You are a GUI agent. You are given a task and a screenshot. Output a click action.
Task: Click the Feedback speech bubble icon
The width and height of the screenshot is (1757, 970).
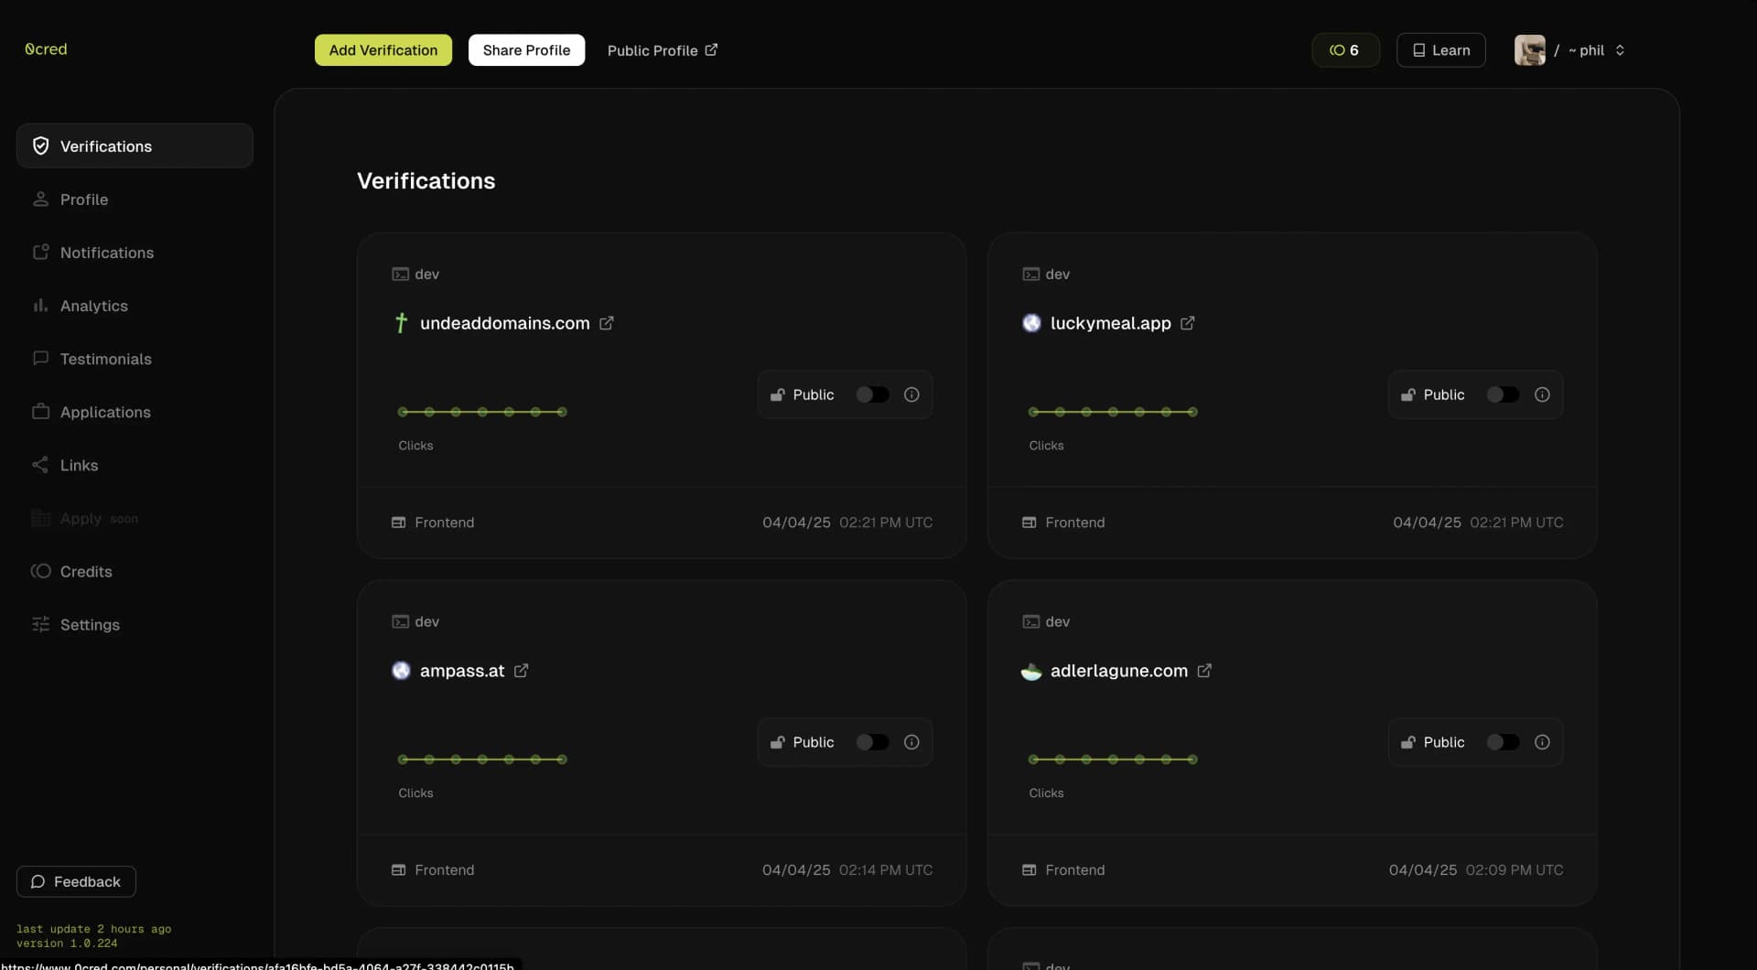[x=38, y=881]
